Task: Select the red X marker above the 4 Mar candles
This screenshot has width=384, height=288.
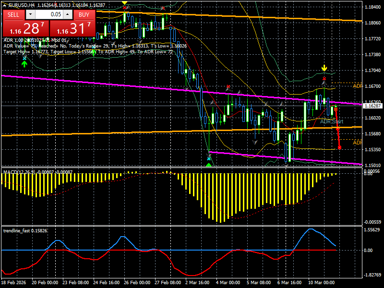Action: pyautogui.click(x=228, y=86)
